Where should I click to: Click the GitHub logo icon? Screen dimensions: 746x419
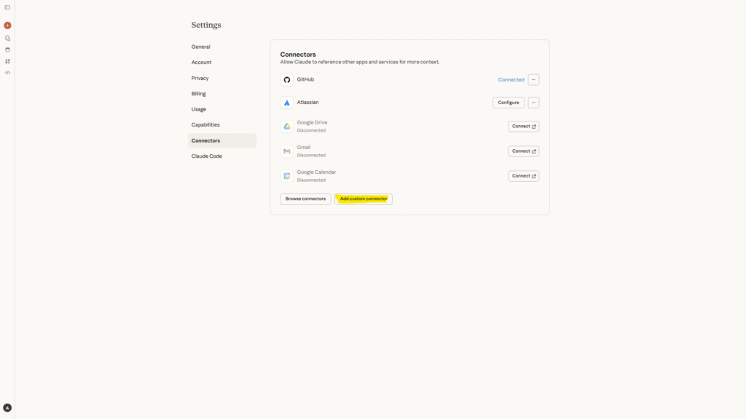point(287,80)
